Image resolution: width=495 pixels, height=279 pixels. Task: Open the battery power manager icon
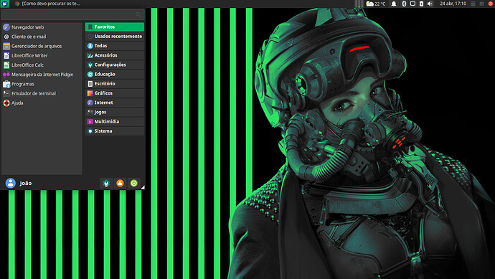click(421, 4)
